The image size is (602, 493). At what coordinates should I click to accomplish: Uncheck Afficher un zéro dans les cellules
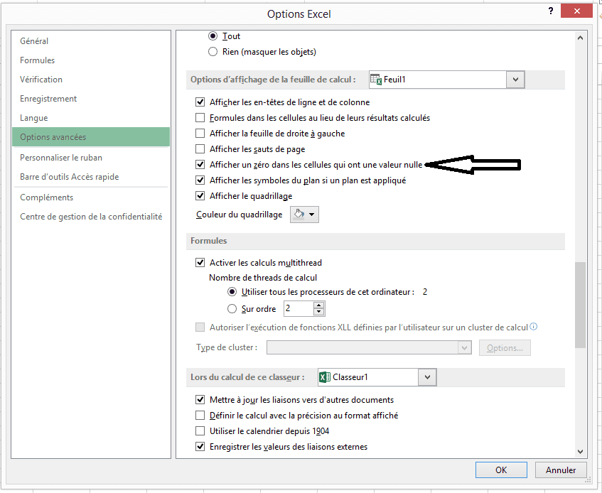(200, 165)
